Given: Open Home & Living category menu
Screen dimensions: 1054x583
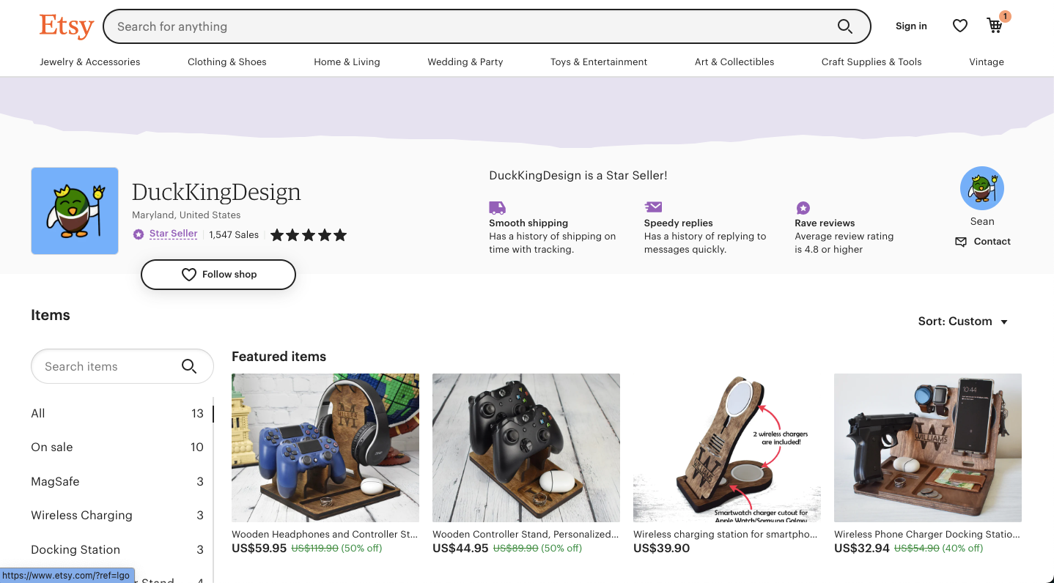Looking at the screenshot, I should tap(347, 62).
